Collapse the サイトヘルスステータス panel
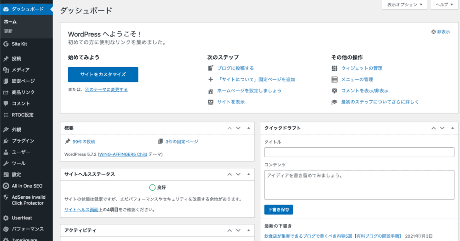This screenshot has width=460, height=241. tap(248, 174)
